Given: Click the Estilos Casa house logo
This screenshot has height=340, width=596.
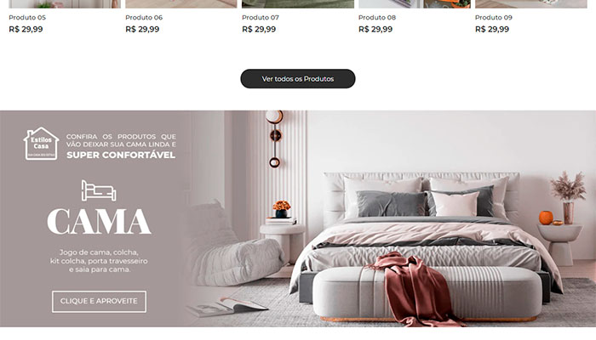Looking at the screenshot, I should (41, 144).
